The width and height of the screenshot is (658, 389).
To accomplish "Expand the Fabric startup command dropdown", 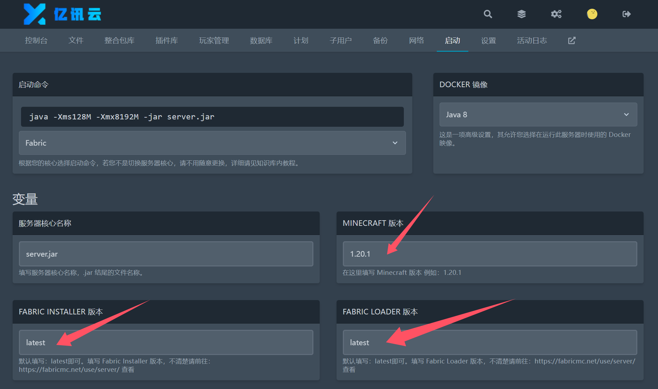I will [212, 143].
